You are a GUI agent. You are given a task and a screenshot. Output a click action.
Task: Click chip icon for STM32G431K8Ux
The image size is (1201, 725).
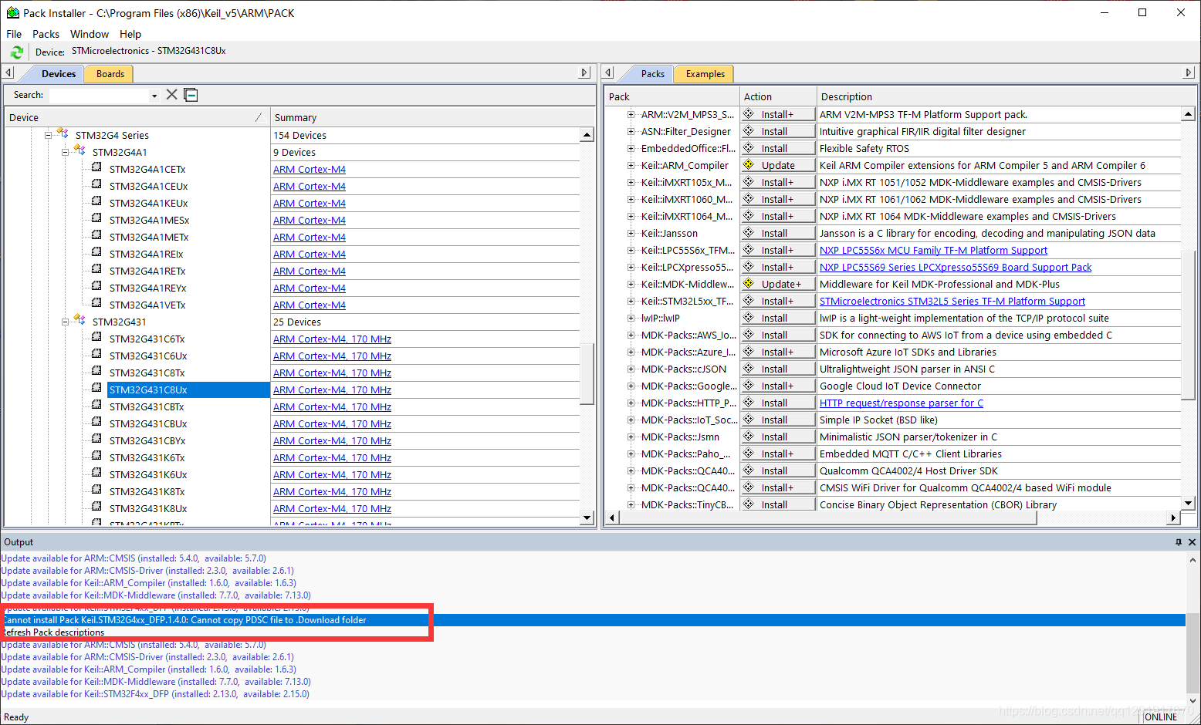coord(96,507)
